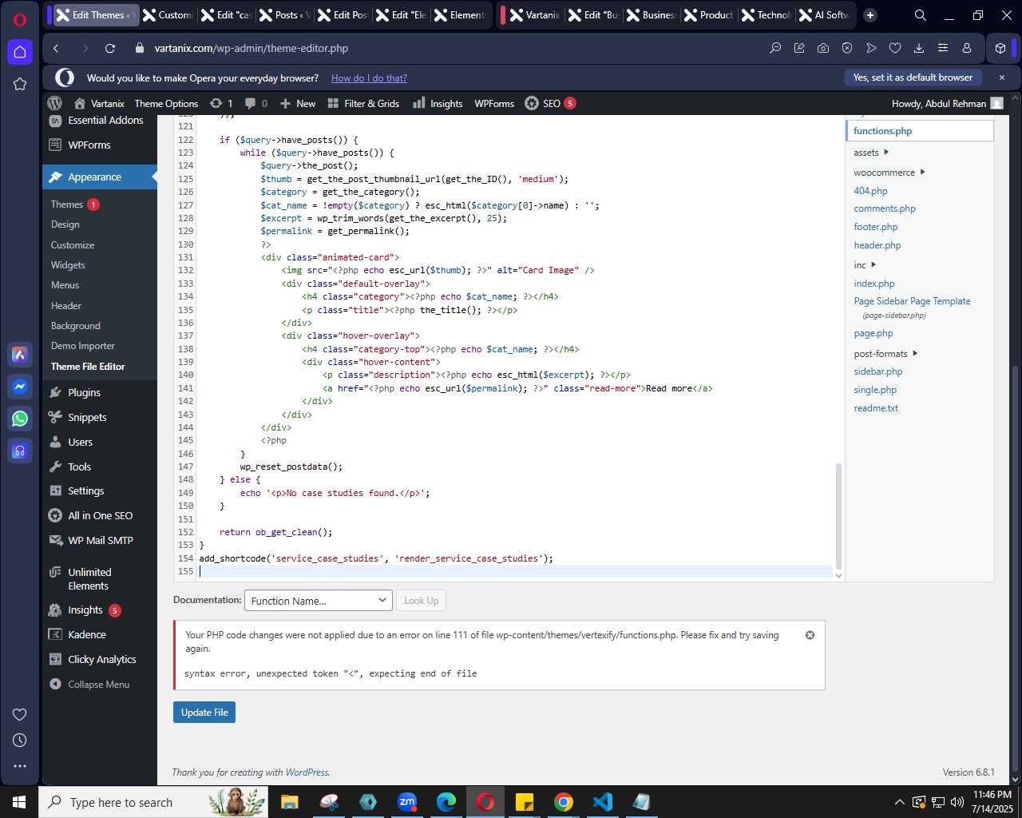Click Theme Options in admin bar
The height and width of the screenshot is (818, 1022).
[166, 104]
